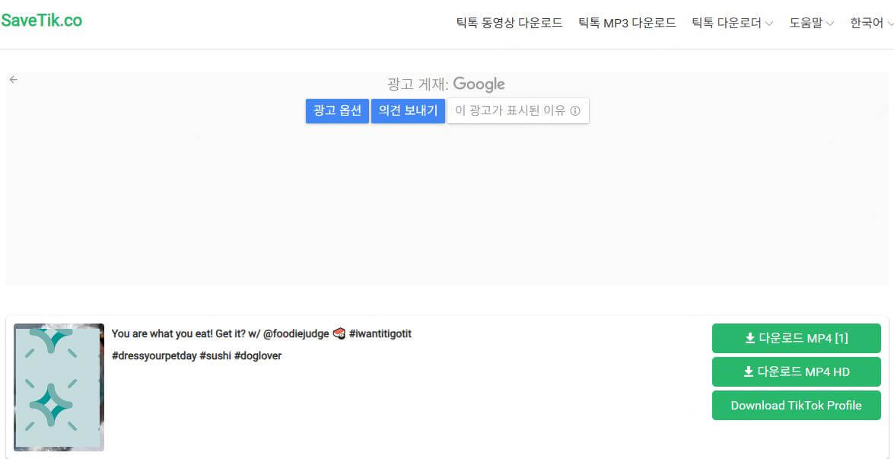Click the download arrow icon on 다운로드 MP4 HD
Viewport: 894px width, 459px height.
point(748,372)
